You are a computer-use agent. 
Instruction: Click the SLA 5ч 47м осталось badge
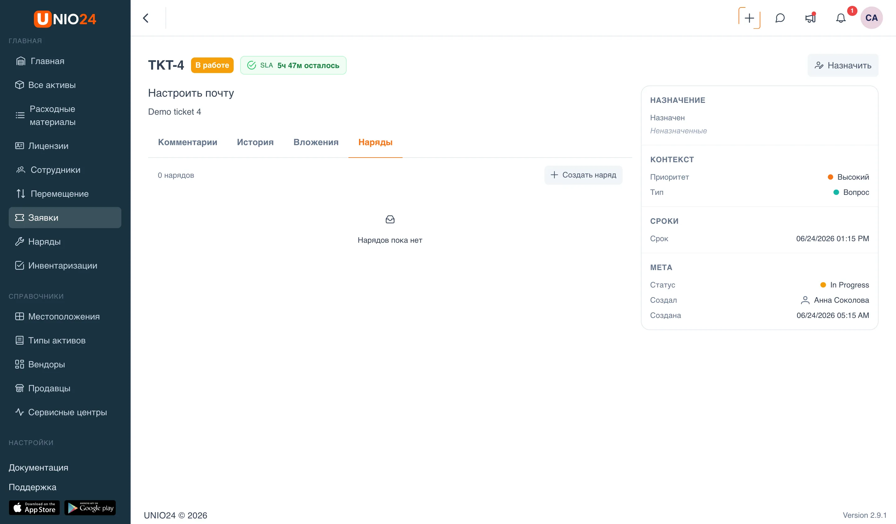pyautogui.click(x=293, y=65)
